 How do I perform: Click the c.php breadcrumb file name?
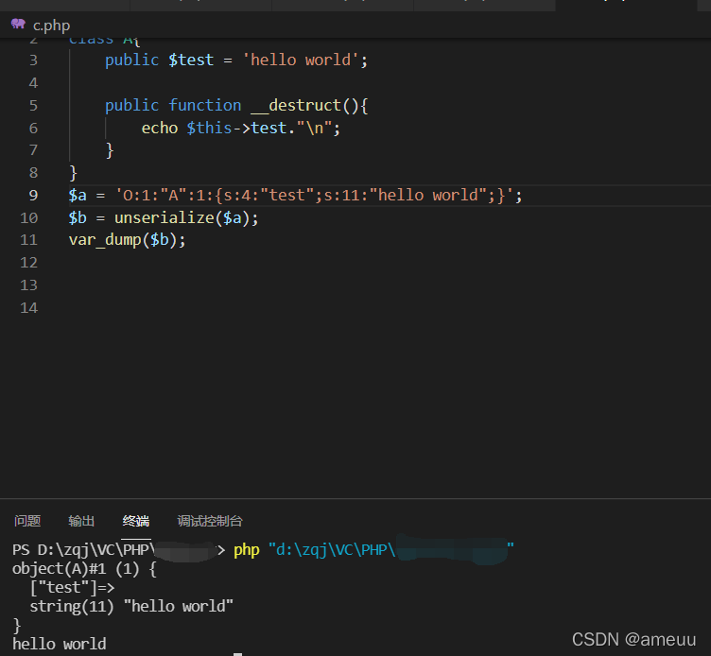(x=51, y=26)
